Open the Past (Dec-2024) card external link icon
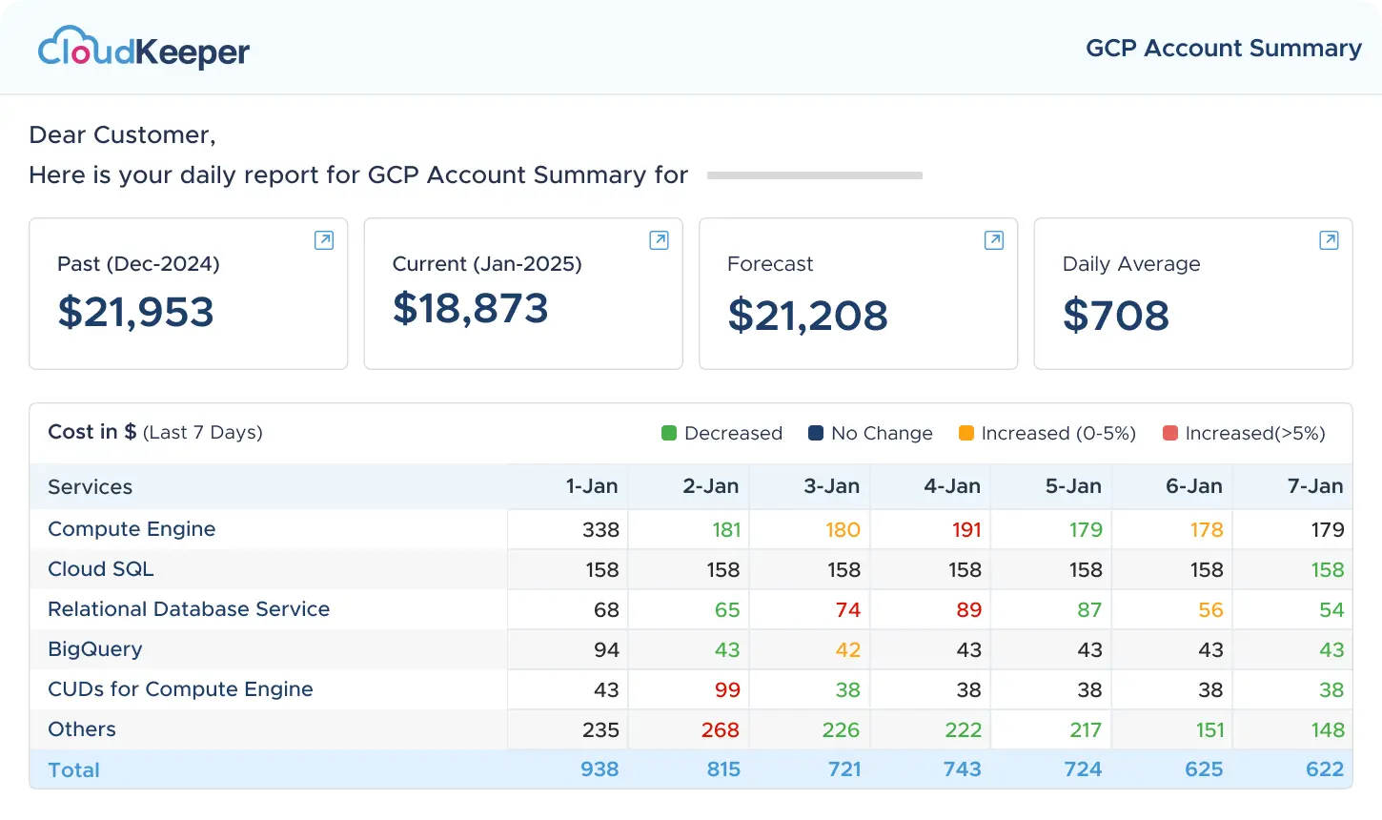 click(x=324, y=240)
